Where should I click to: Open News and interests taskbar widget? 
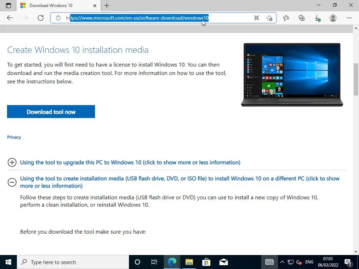270,262
